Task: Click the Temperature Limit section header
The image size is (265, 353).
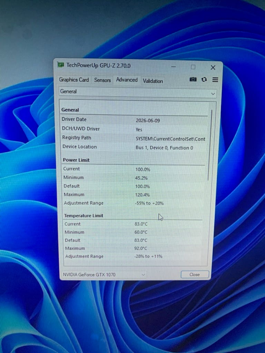Action: (84, 216)
